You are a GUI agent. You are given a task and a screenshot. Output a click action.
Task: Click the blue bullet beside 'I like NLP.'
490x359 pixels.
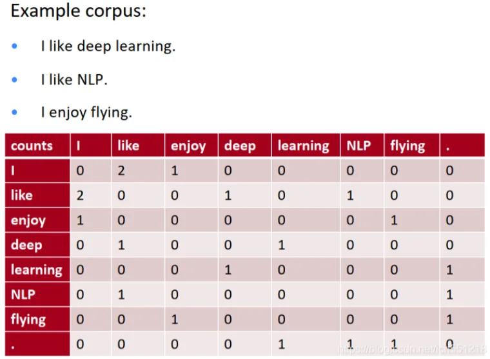pos(15,80)
